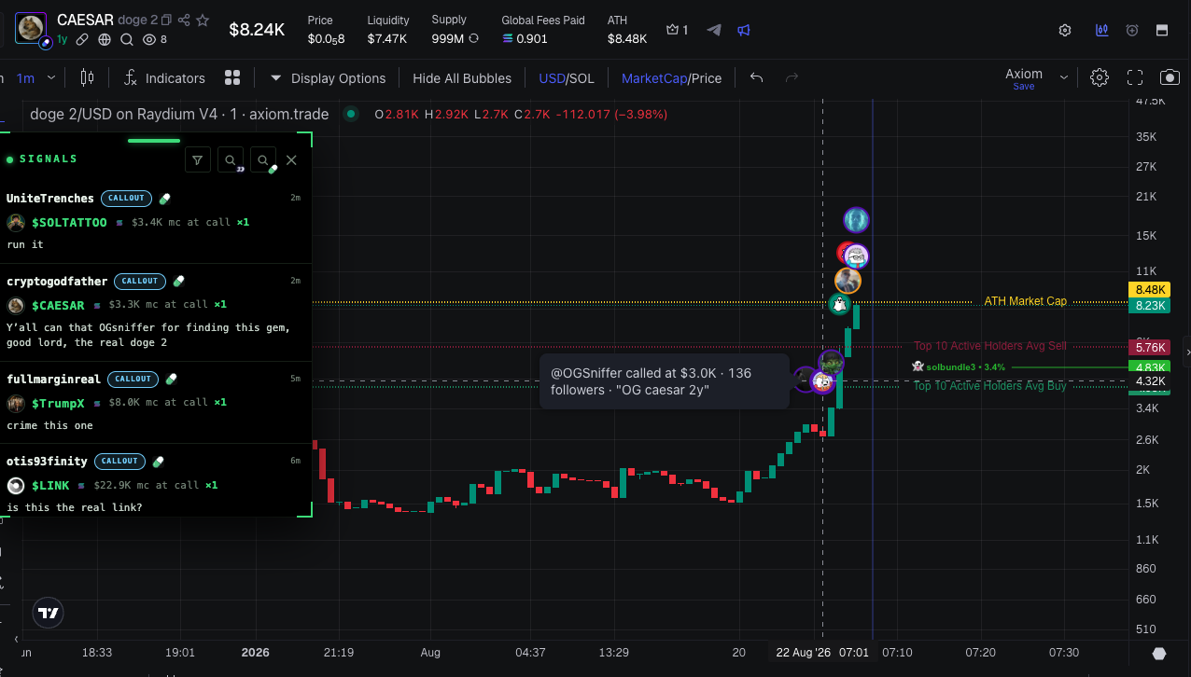Screen dimensions: 1191x677
Task: Switch chart to Price mode
Action: tap(707, 78)
